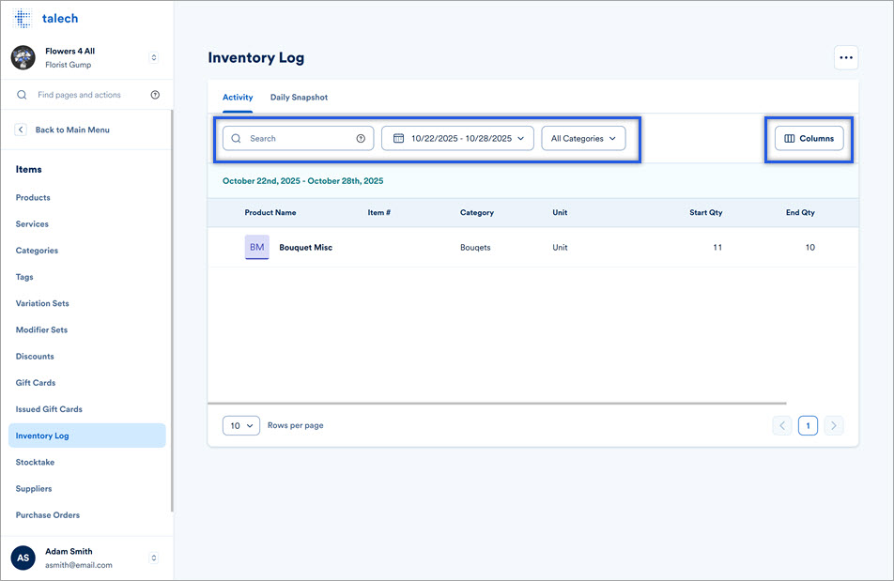Click the AS user avatar
This screenshot has width=894, height=581.
(23, 558)
